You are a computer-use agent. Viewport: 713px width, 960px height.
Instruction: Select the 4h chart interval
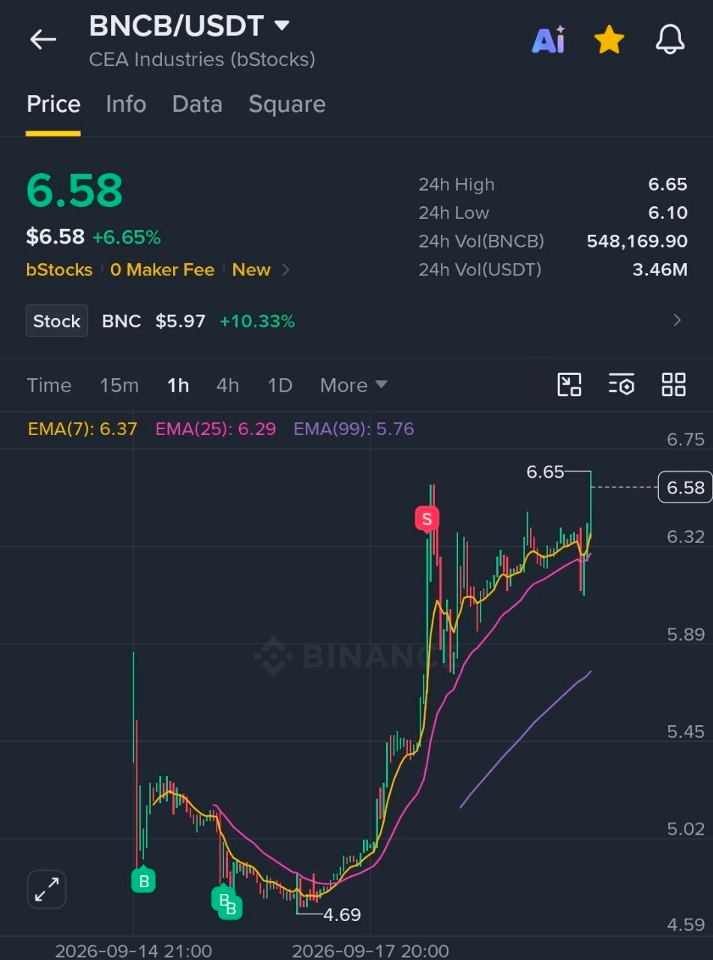[227, 385]
